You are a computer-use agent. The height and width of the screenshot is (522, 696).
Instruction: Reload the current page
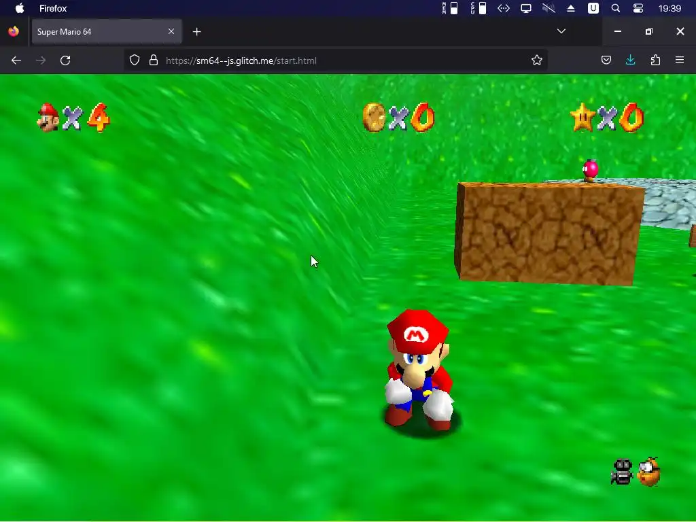click(65, 60)
